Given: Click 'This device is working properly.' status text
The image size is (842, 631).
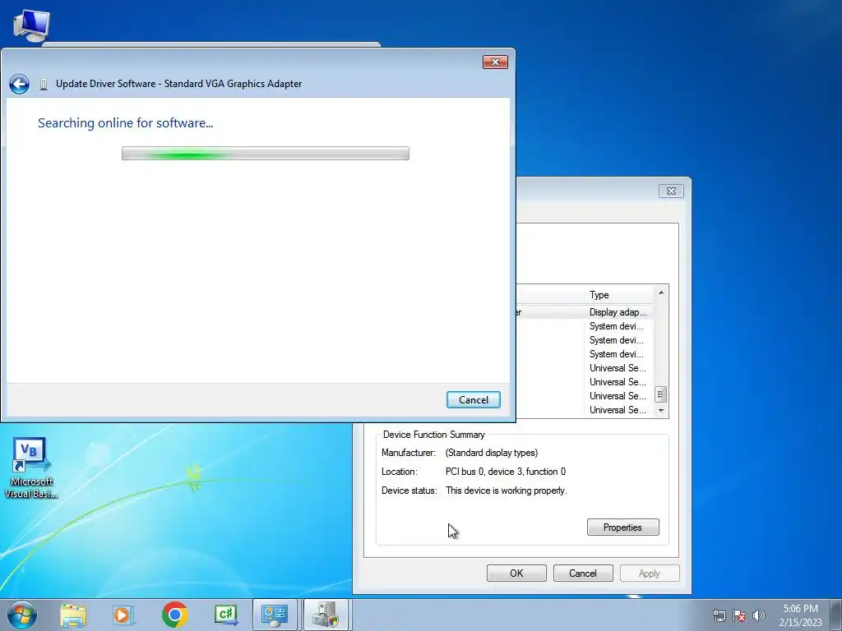Looking at the screenshot, I should coord(507,491).
